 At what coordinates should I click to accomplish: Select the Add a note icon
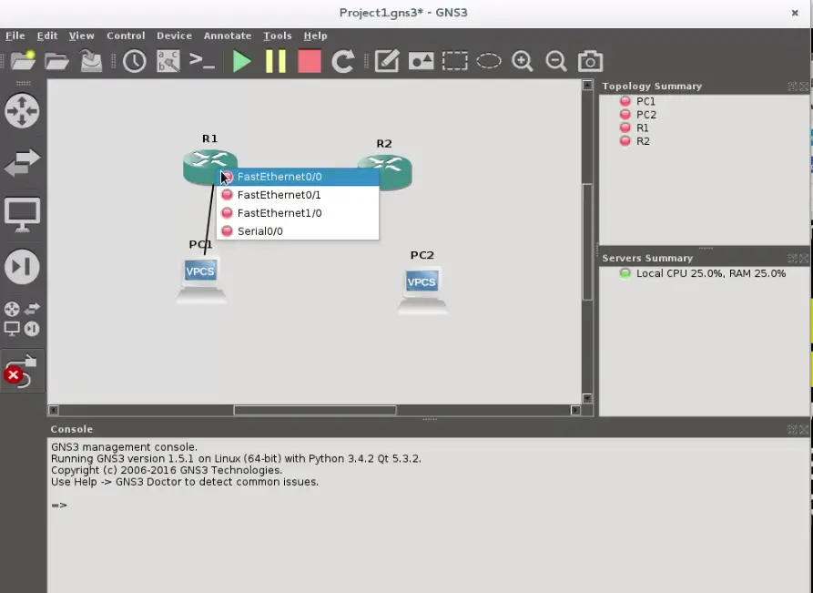click(387, 61)
